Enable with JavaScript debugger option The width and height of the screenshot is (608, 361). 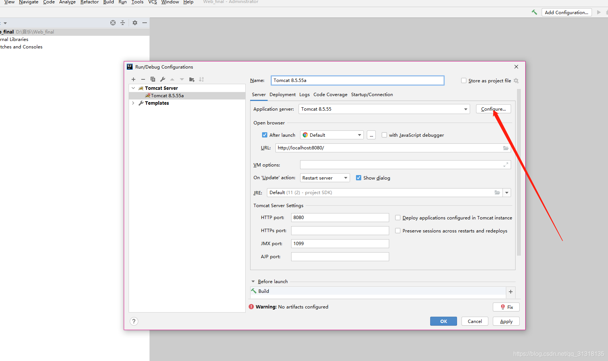coord(384,135)
